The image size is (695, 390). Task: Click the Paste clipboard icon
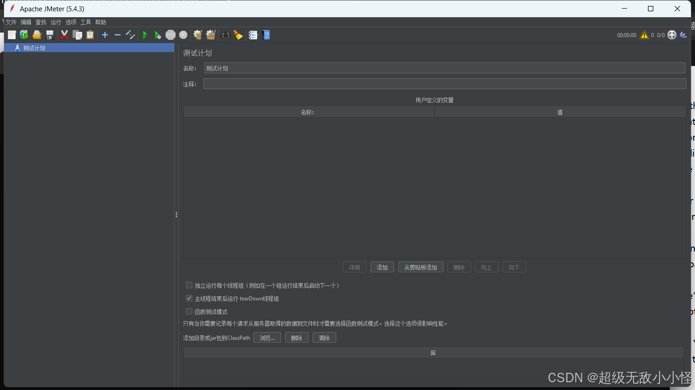(x=90, y=35)
